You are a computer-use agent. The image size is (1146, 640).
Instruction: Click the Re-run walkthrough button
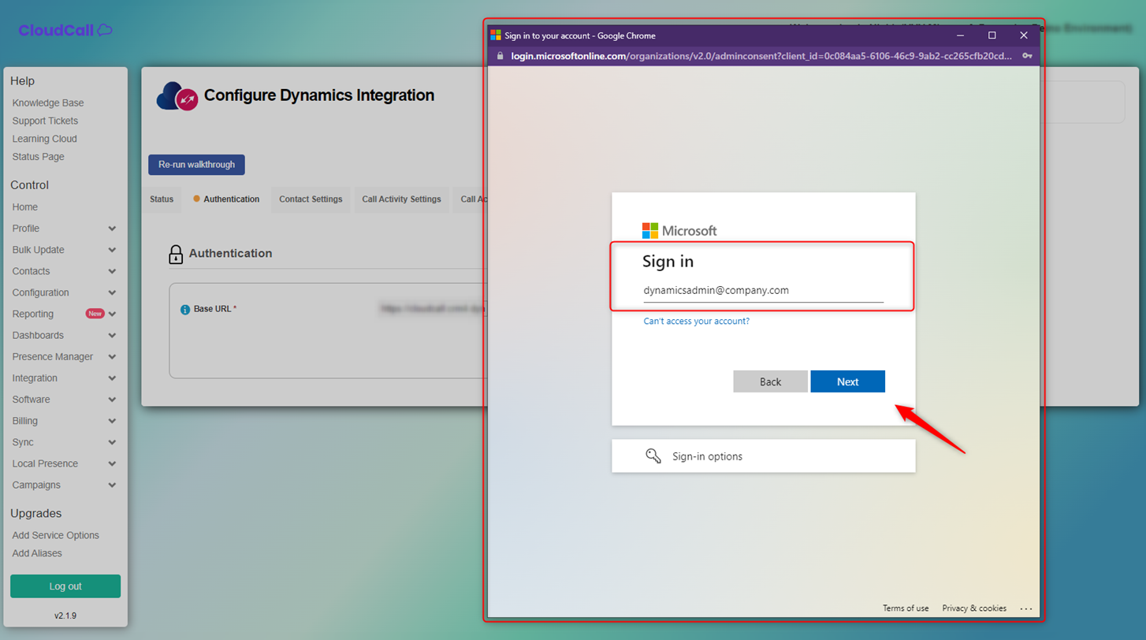coord(196,165)
